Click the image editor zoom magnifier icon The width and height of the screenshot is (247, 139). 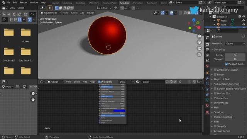(33, 94)
